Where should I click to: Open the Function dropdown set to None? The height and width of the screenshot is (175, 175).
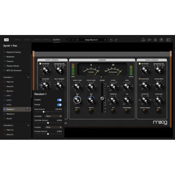pos(53,127)
